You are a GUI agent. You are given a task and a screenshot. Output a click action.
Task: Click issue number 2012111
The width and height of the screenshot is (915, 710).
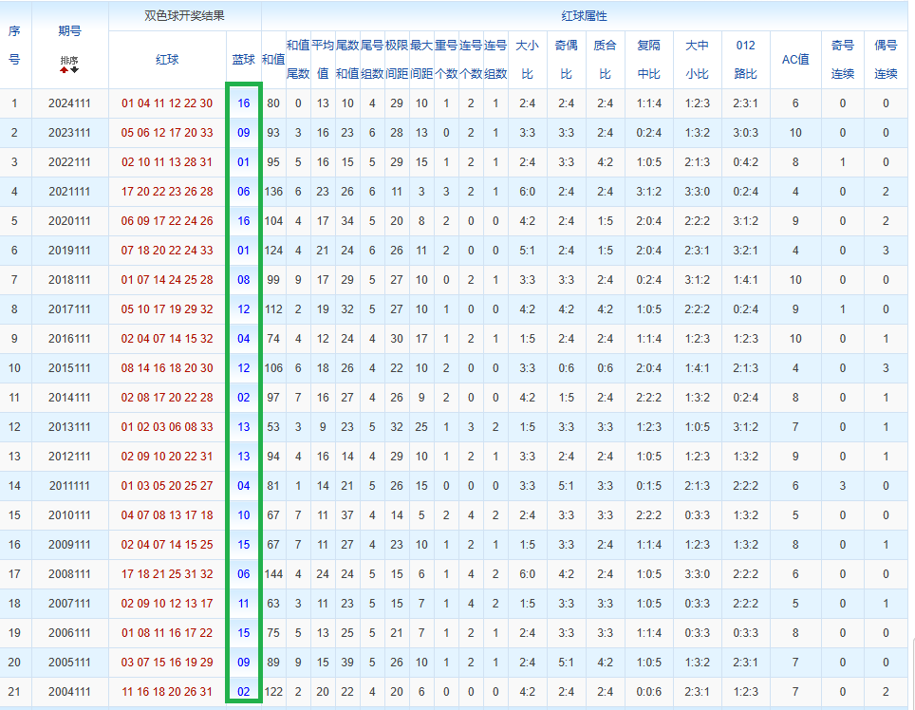tap(69, 457)
